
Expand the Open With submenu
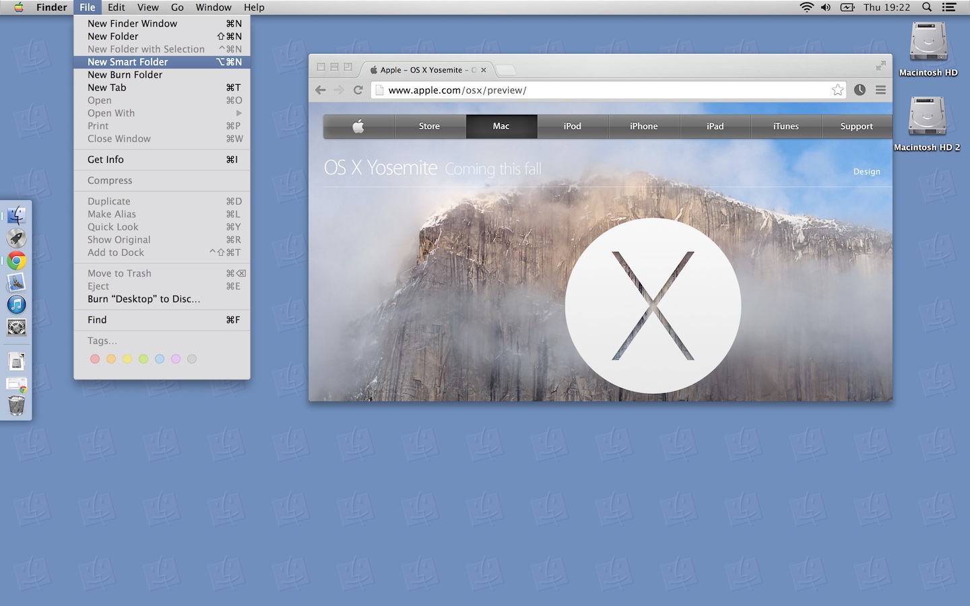[162, 113]
